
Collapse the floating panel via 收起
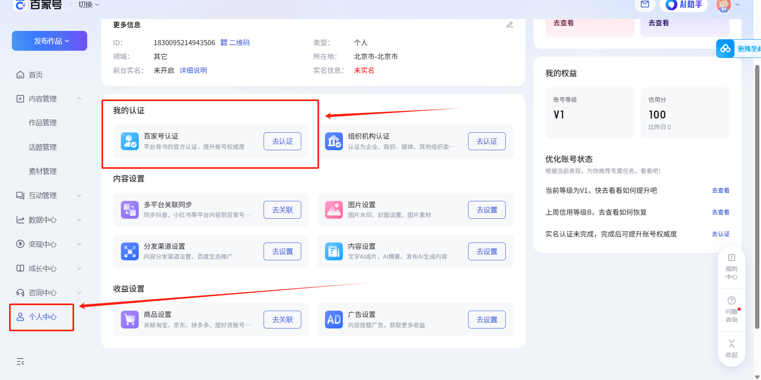[x=732, y=348]
